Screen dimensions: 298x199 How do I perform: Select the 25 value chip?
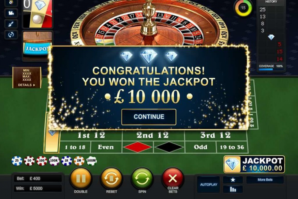click(x=17, y=161)
